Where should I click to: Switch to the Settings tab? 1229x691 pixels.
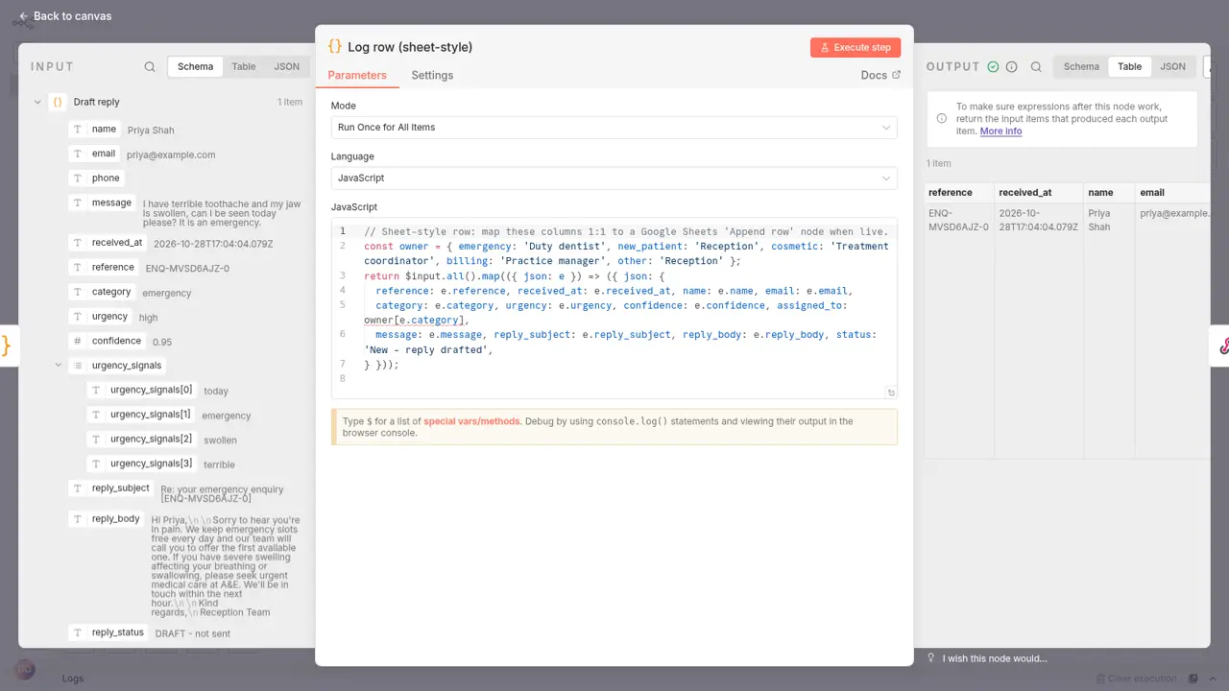(x=432, y=75)
